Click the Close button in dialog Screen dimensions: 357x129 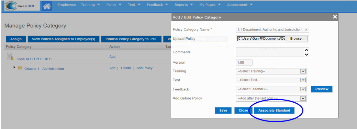click(243, 111)
